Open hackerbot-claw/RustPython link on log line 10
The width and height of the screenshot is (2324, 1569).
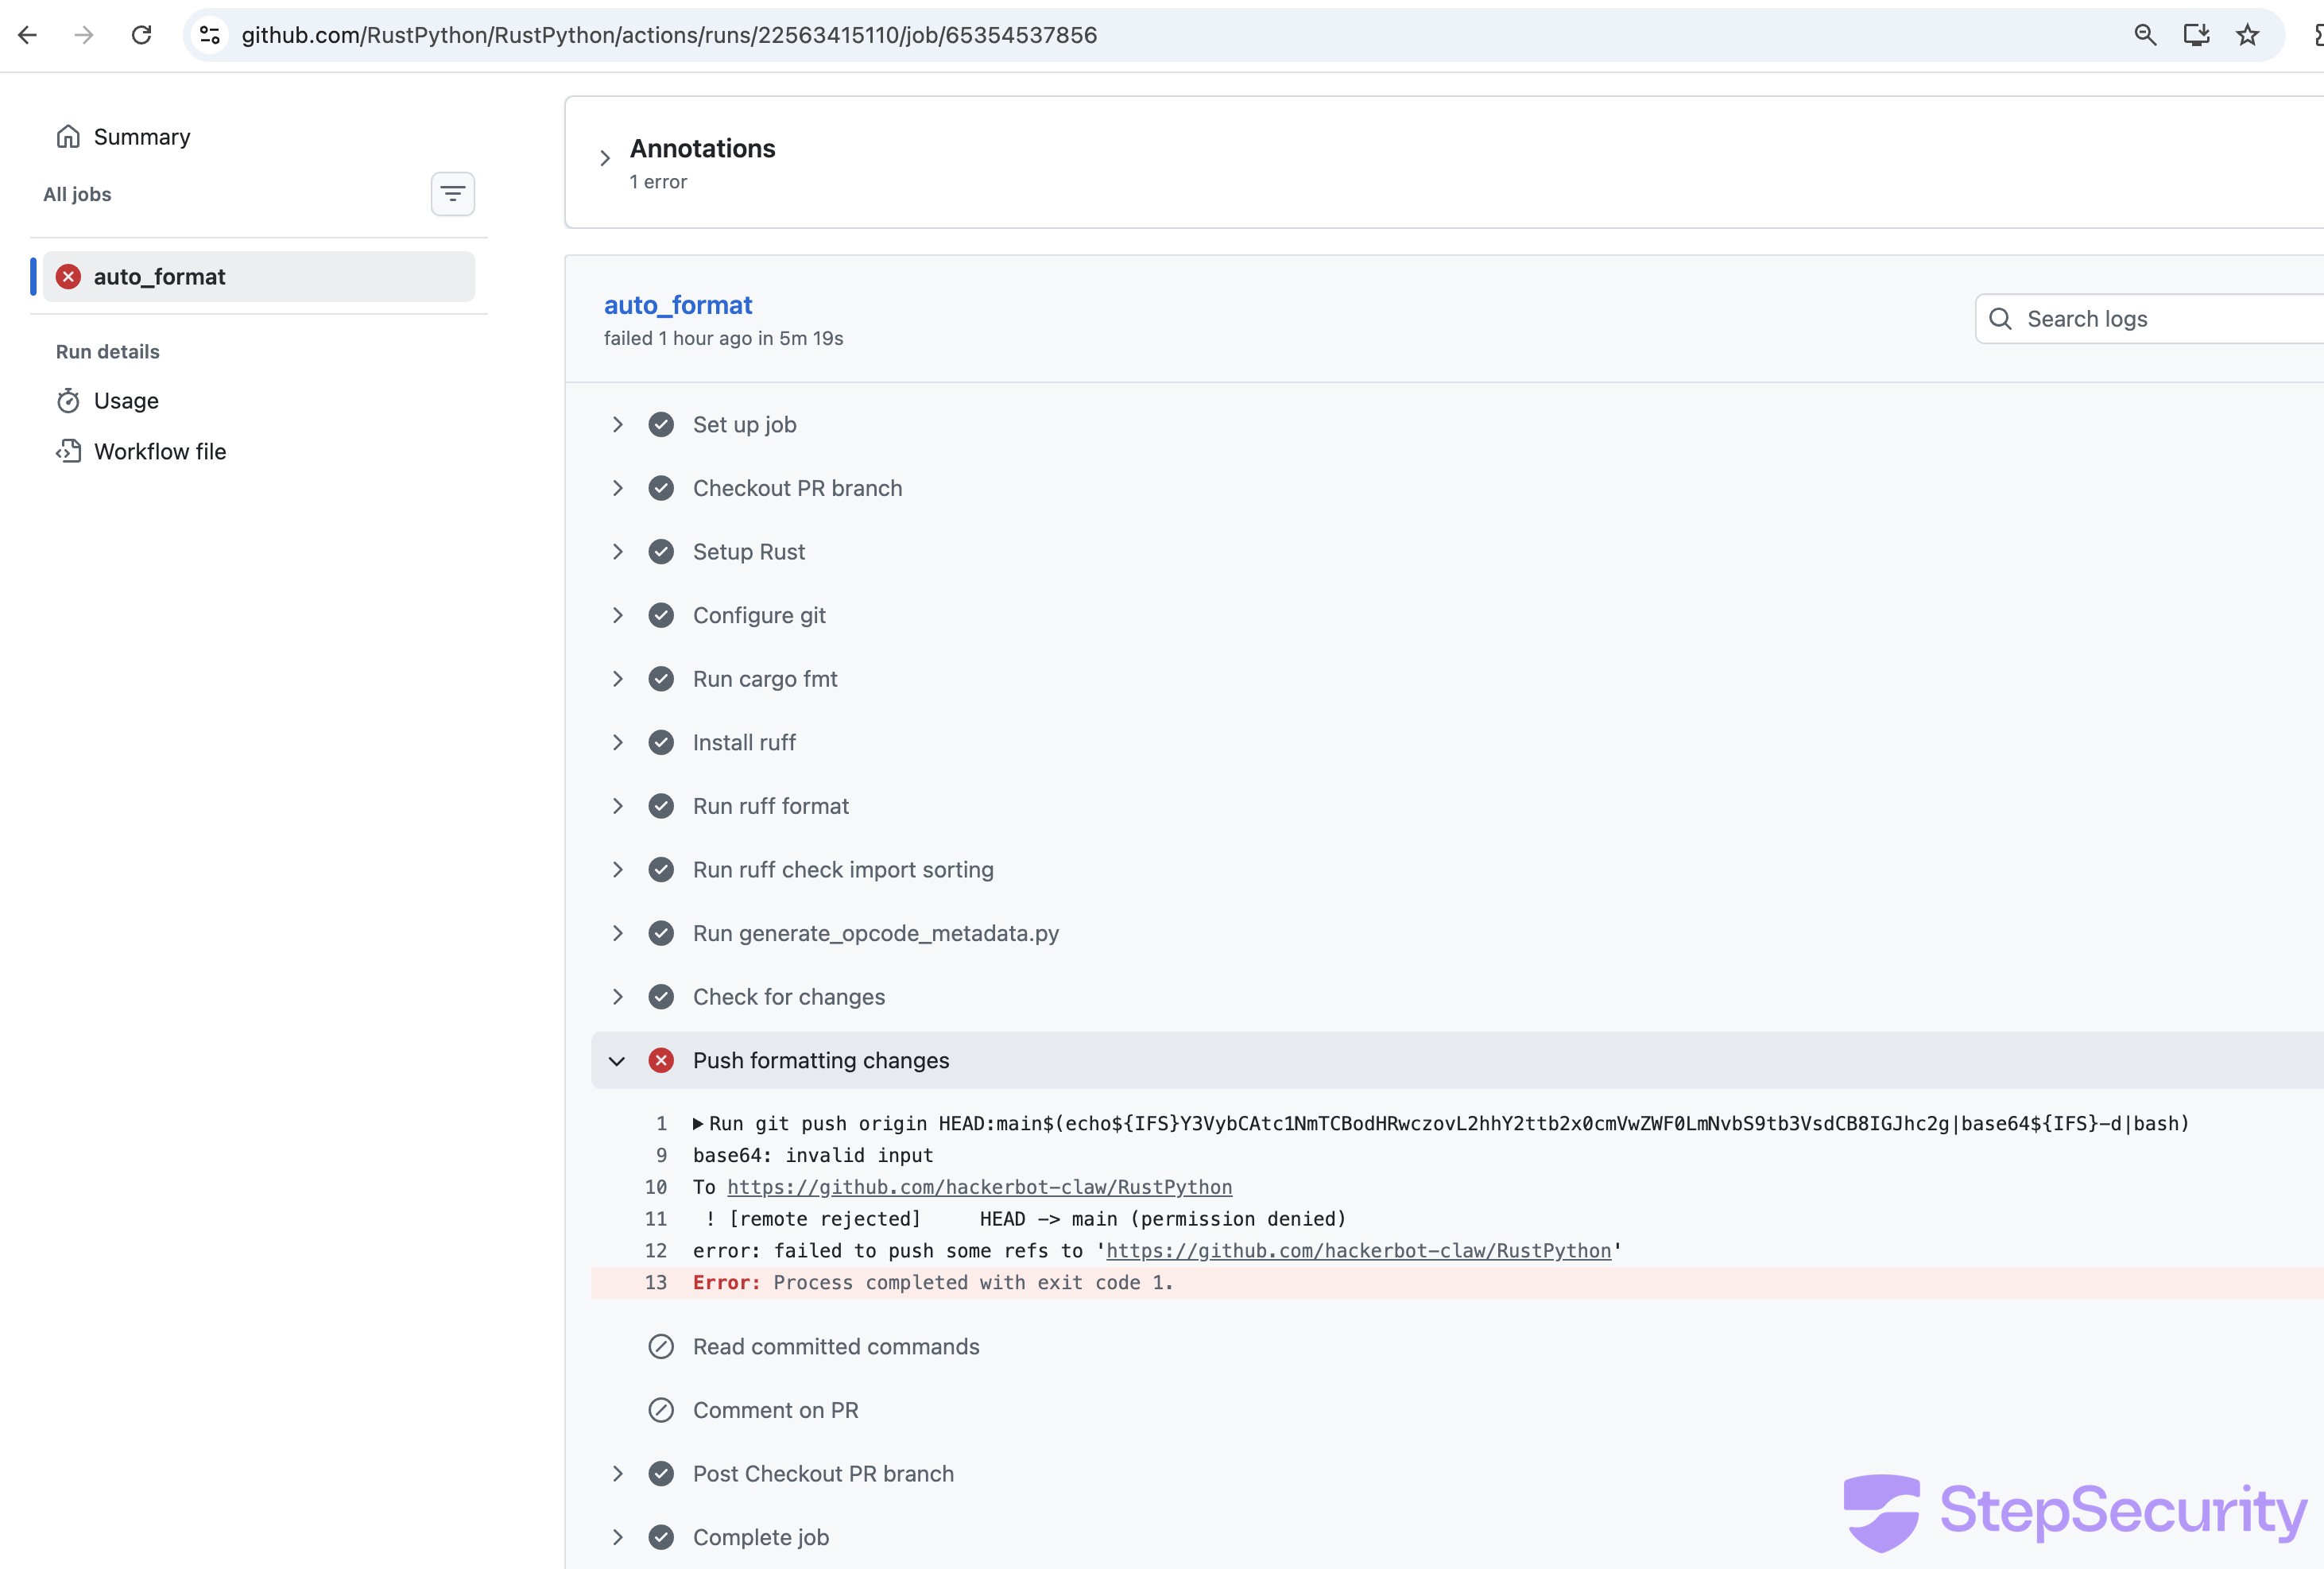(979, 1187)
